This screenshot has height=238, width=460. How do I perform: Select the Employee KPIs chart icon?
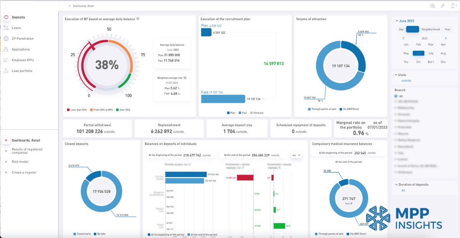tap(6, 60)
